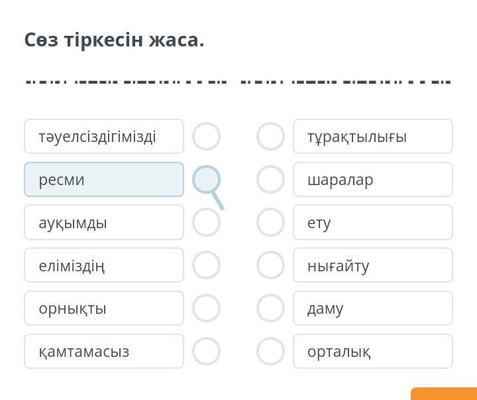This screenshot has height=400, width=477.
Task: Click the connector circle beside қамтамасыз
Action: coord(206,352)
